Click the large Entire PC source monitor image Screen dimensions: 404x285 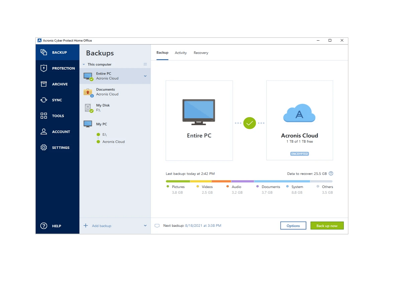pos(199,112)
